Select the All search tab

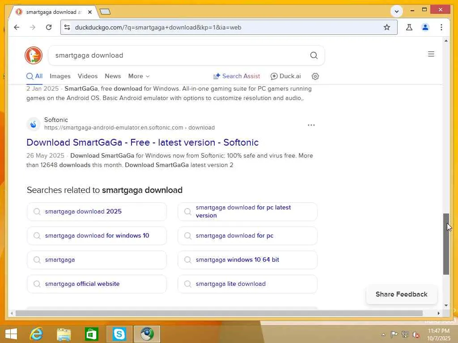click(x=34, y=76)
